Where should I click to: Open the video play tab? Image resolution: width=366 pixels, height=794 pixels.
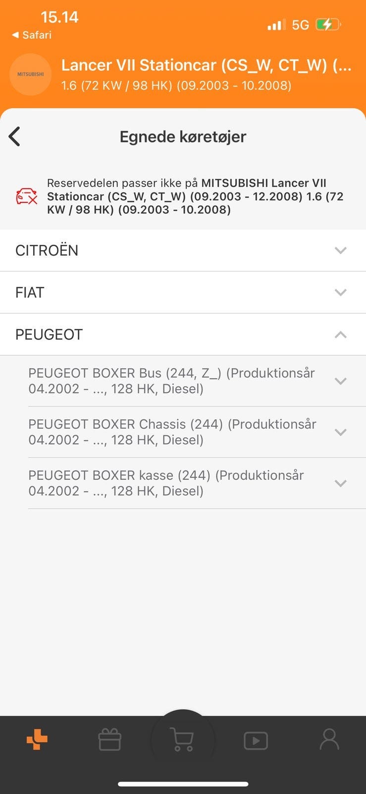pyautogui.click(x=256, y=741)
